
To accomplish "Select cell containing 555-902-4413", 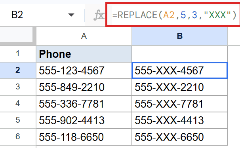I will coord(84,120).
